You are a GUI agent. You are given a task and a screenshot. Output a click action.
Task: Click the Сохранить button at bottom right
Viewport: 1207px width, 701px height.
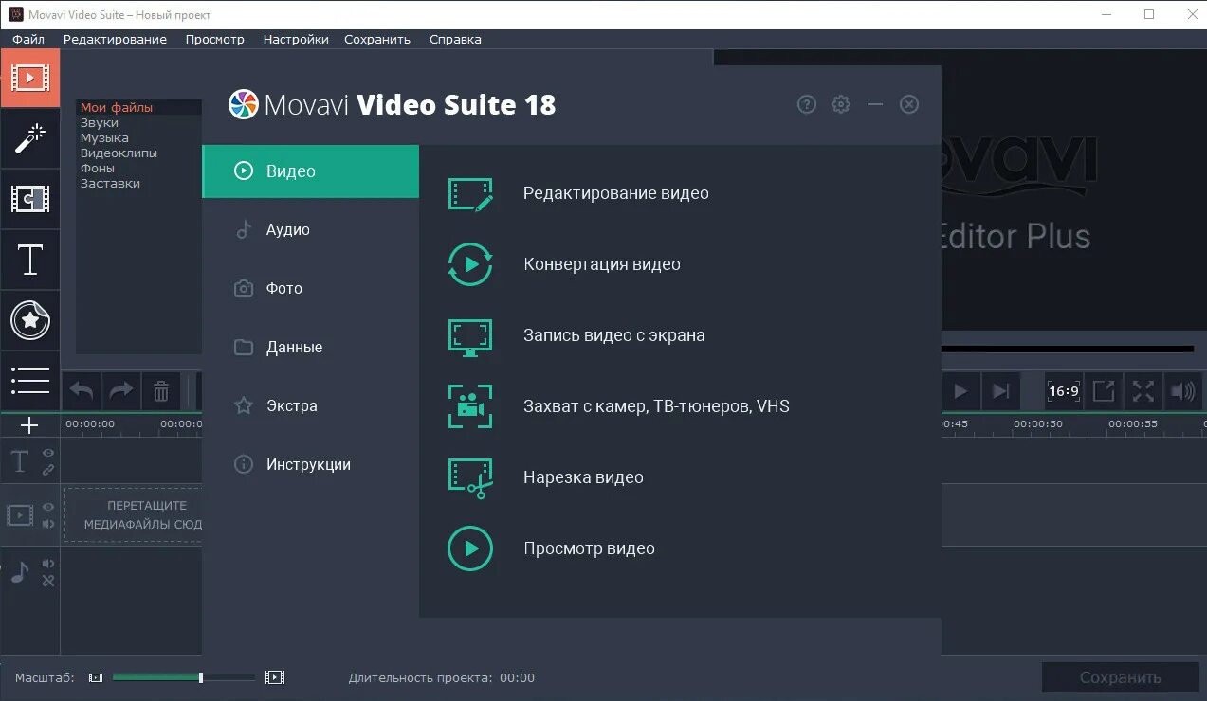[1121, 678]
